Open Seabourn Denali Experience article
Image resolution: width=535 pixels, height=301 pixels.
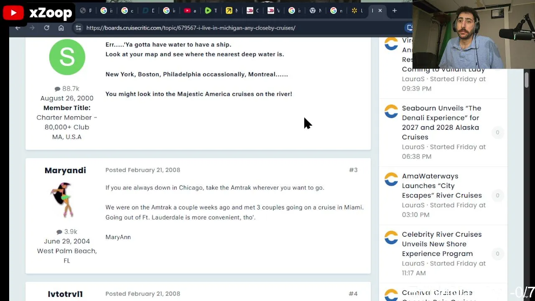pos(441,122)
